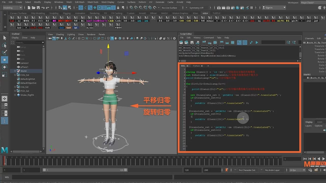Click the 'yanpi' shelf button

pos(309,19)
